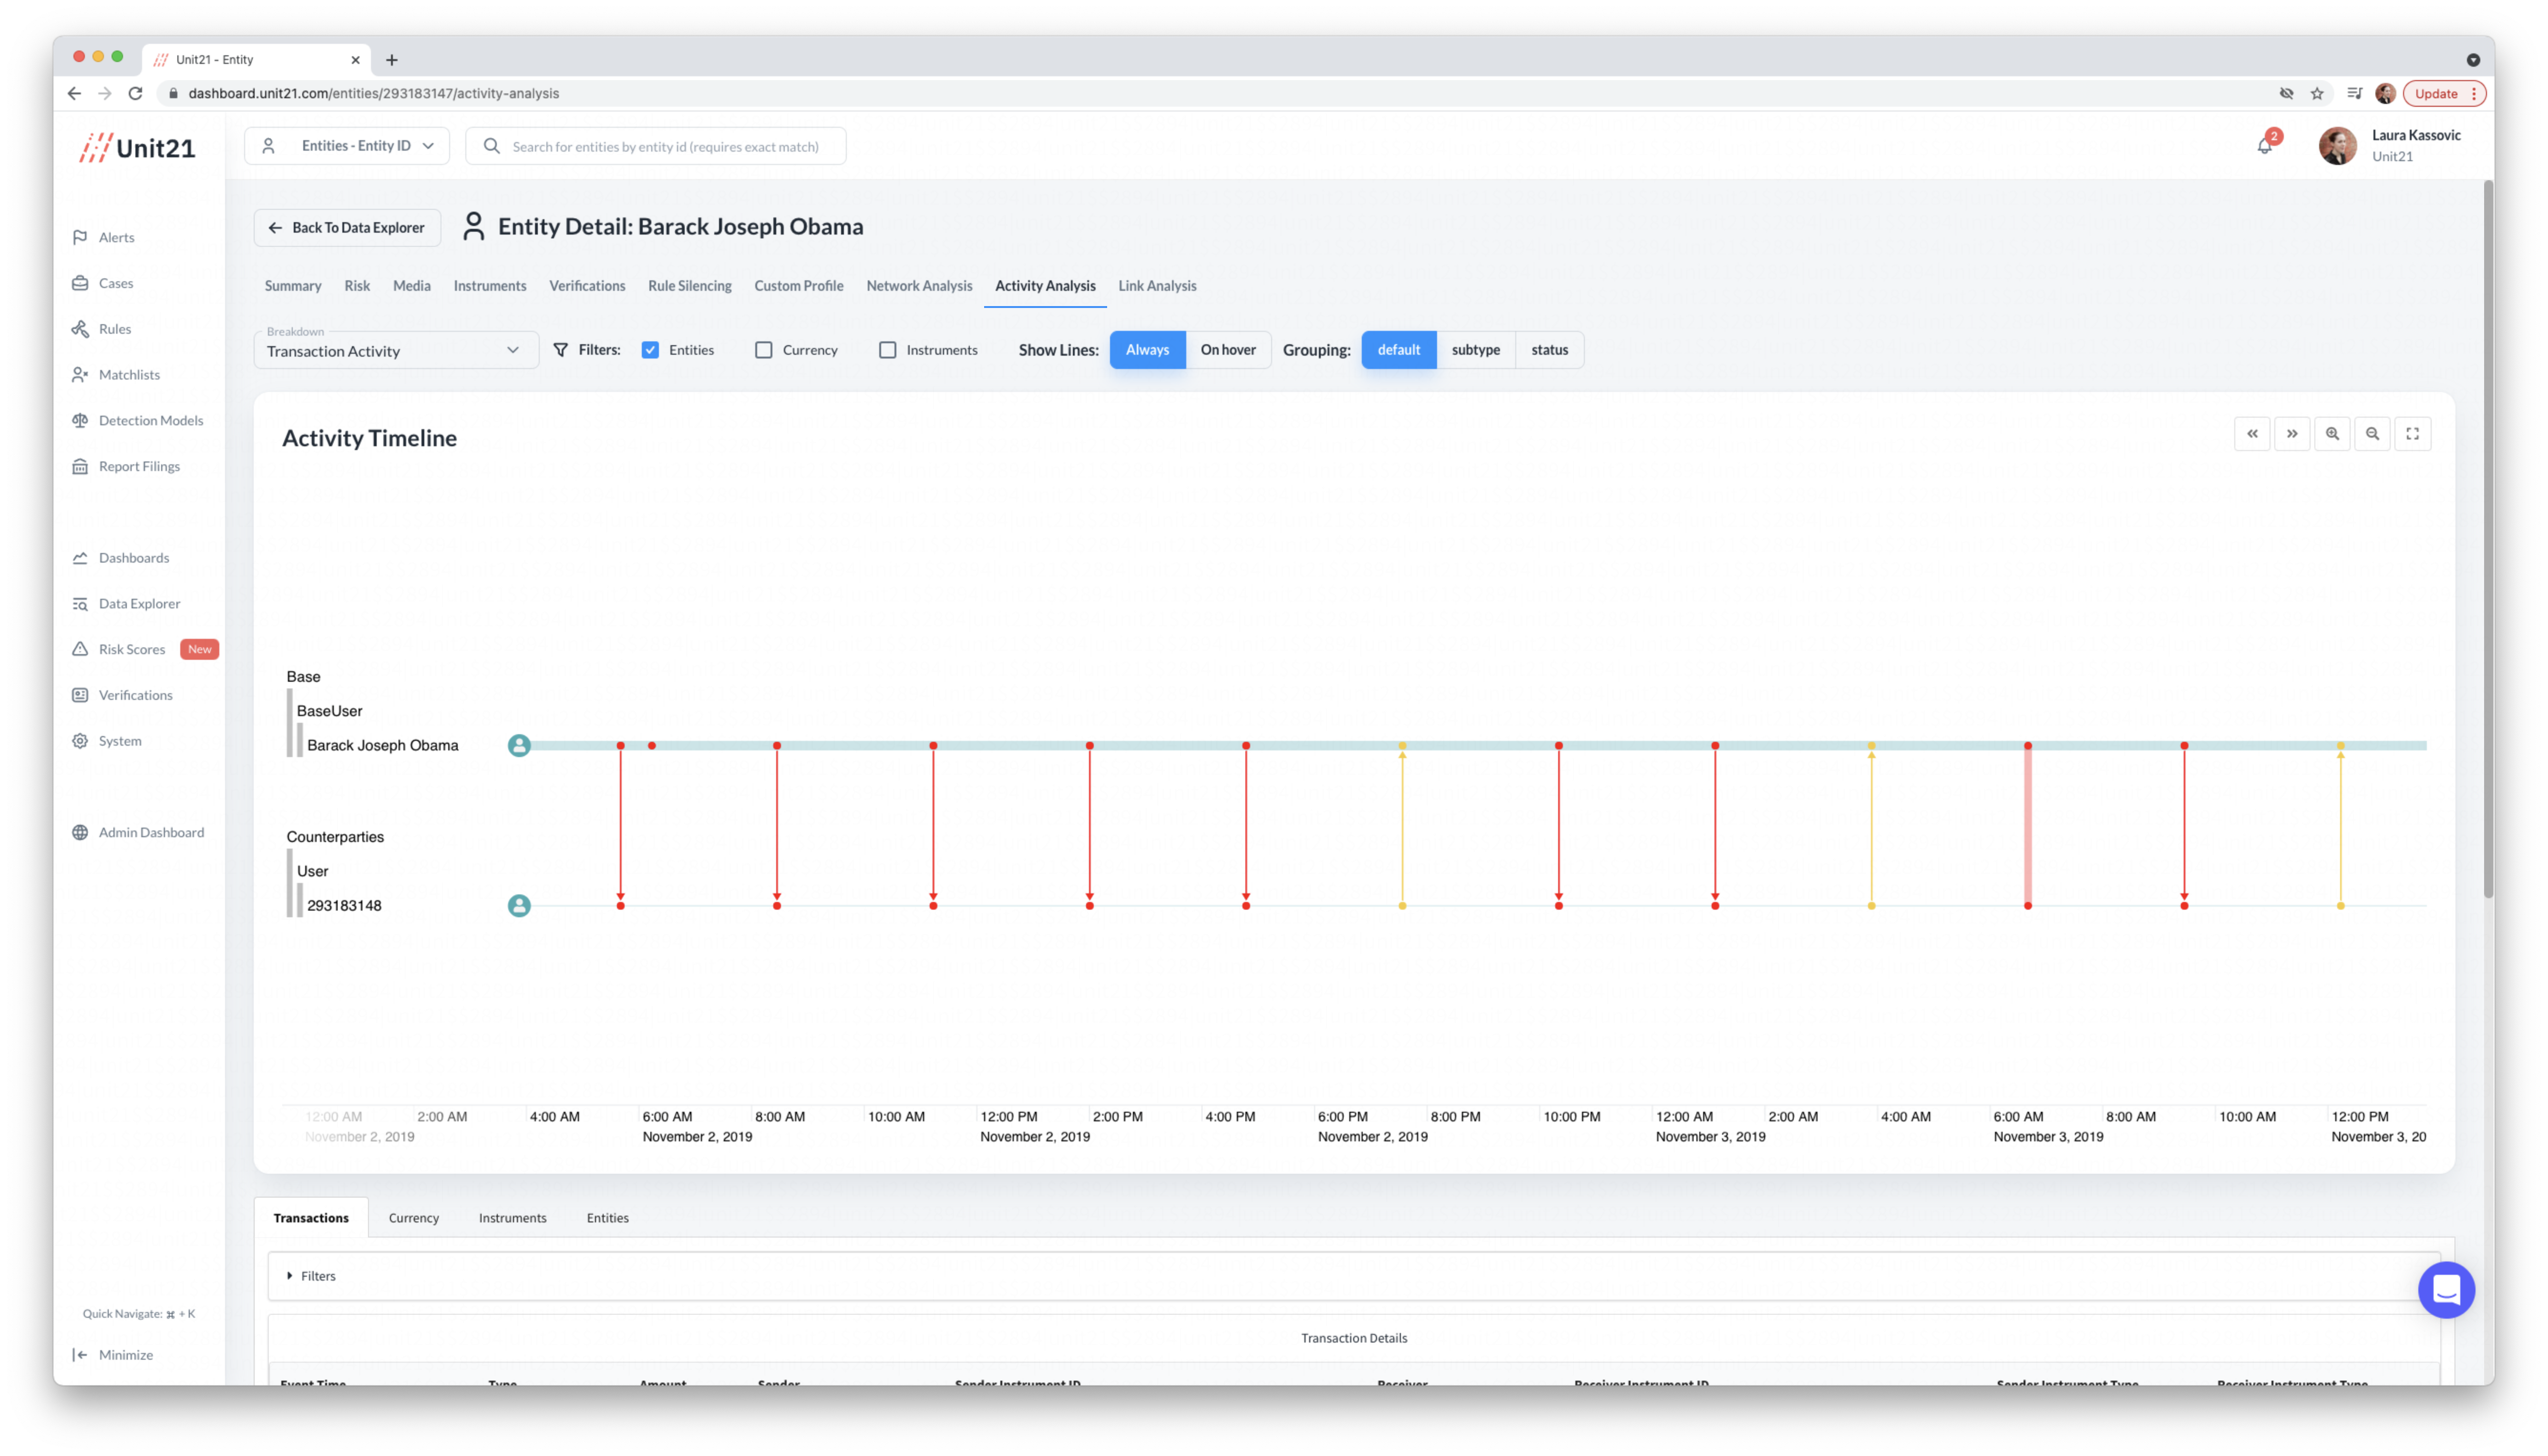
Task: Open Detection Models in sidebar
Action: (150, 420)
